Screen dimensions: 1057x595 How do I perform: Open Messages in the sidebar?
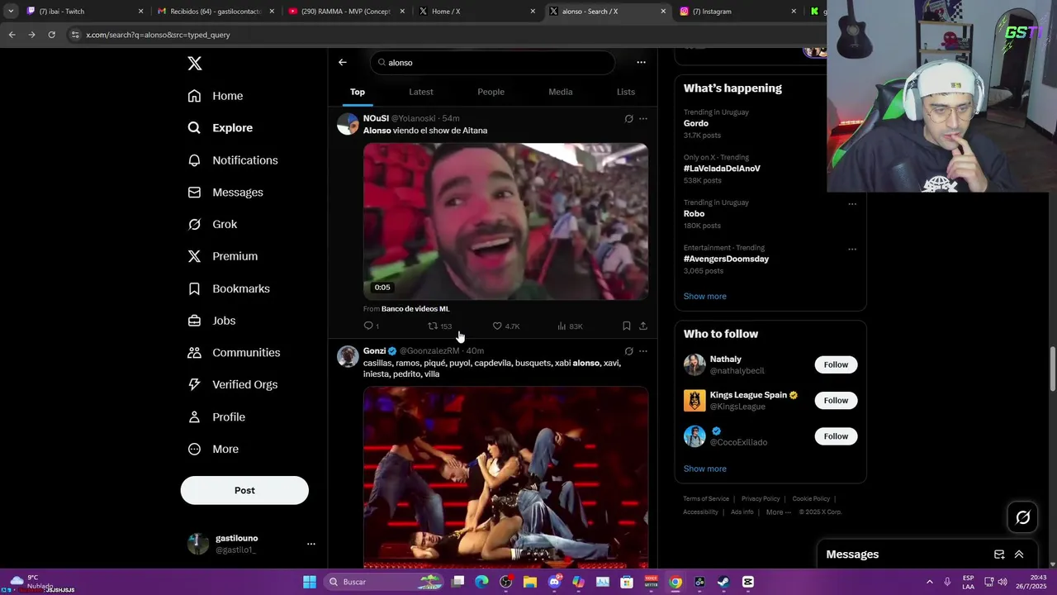(x=225, y=193)
